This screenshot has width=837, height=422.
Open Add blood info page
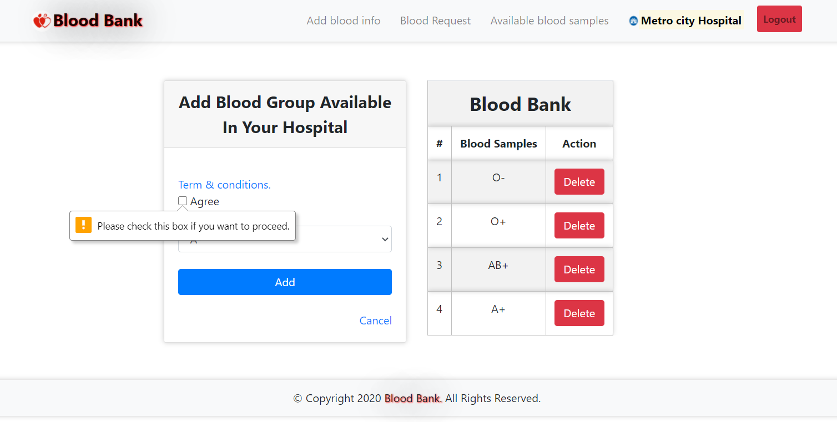point(344,21)
